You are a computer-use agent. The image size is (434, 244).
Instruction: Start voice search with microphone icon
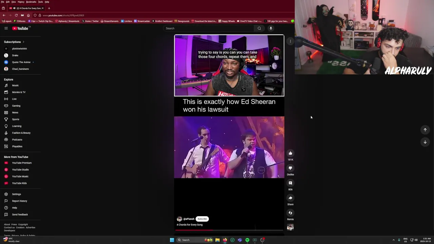(271, 28)
